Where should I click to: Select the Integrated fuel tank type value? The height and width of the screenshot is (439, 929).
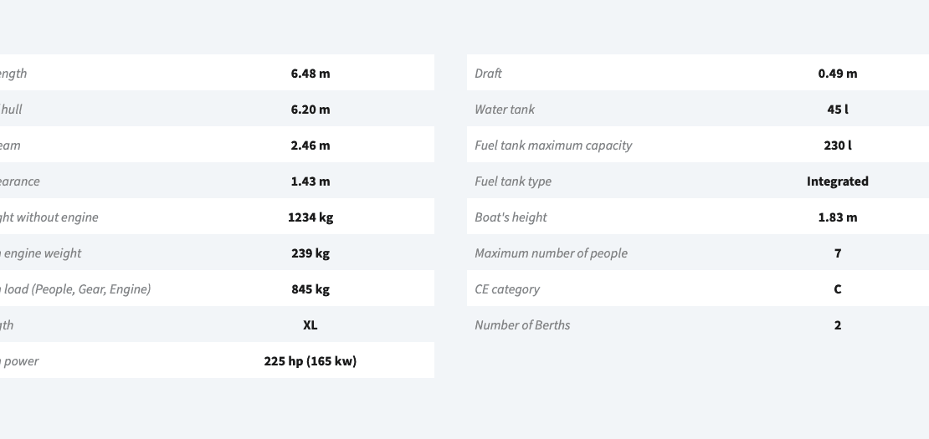click(838, 181)
